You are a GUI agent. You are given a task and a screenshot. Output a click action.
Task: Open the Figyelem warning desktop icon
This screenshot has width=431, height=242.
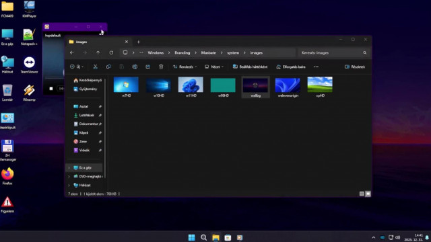click(x=7, y=204)
